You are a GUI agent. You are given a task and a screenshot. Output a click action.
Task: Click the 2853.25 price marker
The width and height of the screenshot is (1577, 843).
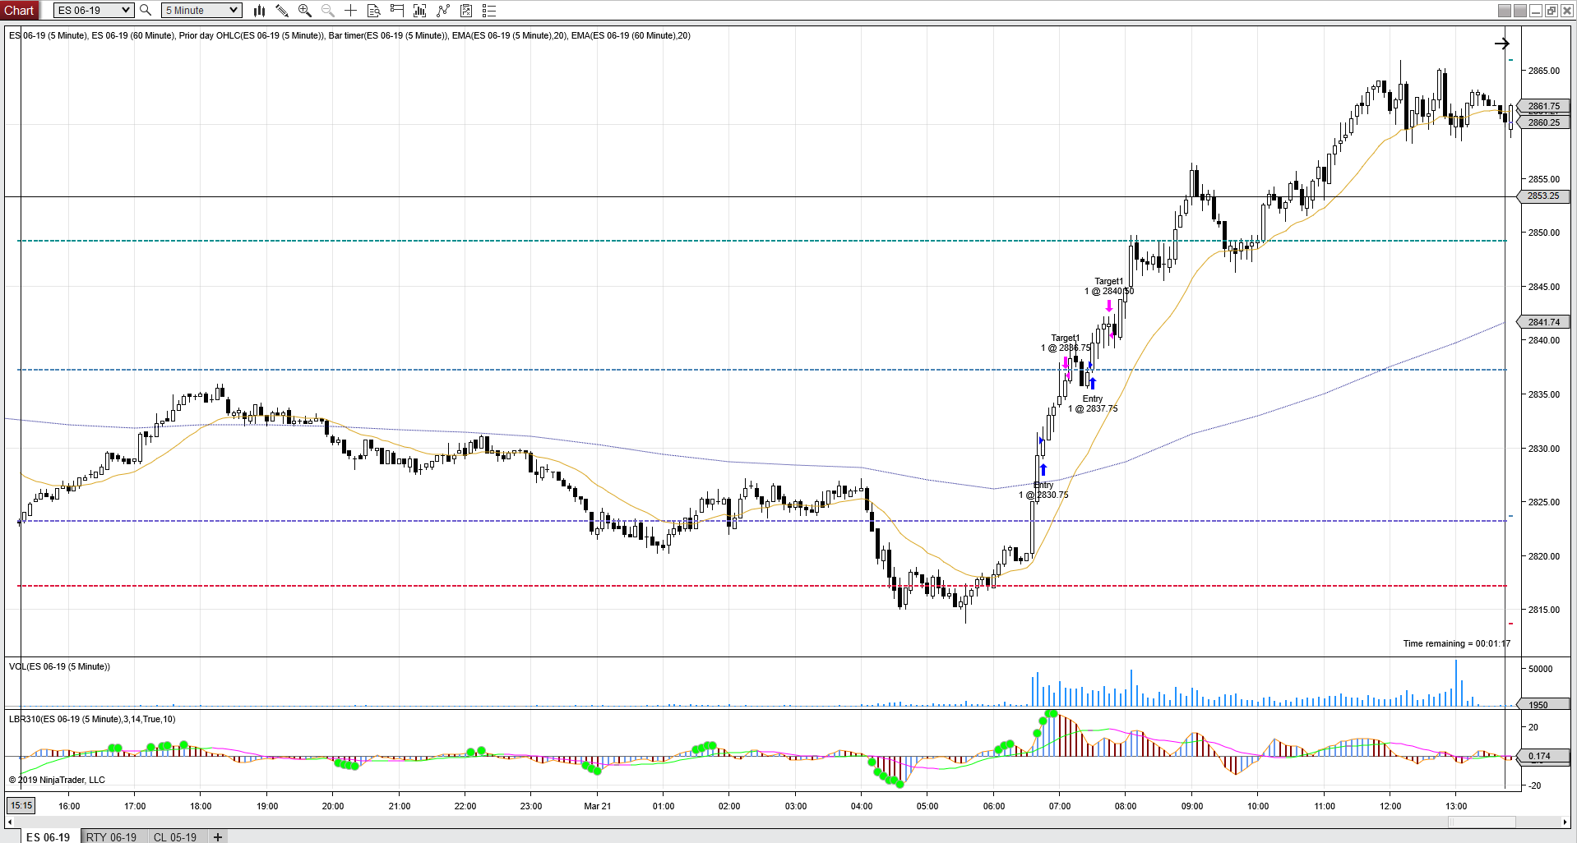(x=1543, y=196)
